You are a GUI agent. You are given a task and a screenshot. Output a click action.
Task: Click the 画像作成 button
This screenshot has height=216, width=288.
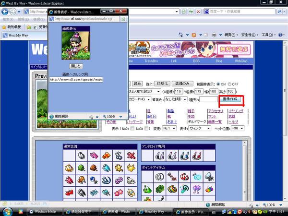230,99
